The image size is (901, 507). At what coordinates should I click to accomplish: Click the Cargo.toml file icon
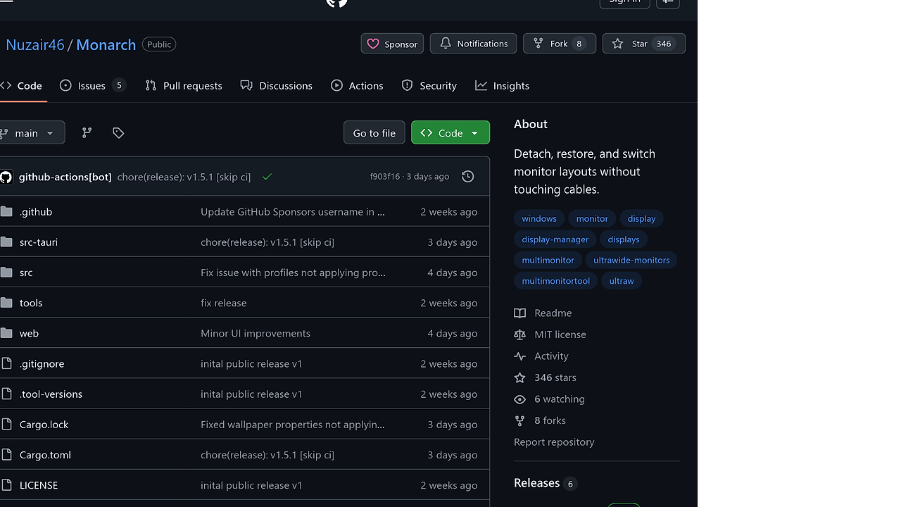coord(6,455)
